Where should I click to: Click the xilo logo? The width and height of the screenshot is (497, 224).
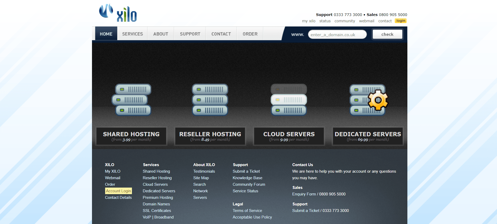pyautogui.click(x=118, y=13)
